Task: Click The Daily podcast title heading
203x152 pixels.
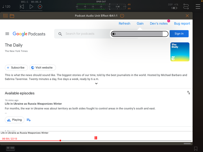Action: coord(14,45)
